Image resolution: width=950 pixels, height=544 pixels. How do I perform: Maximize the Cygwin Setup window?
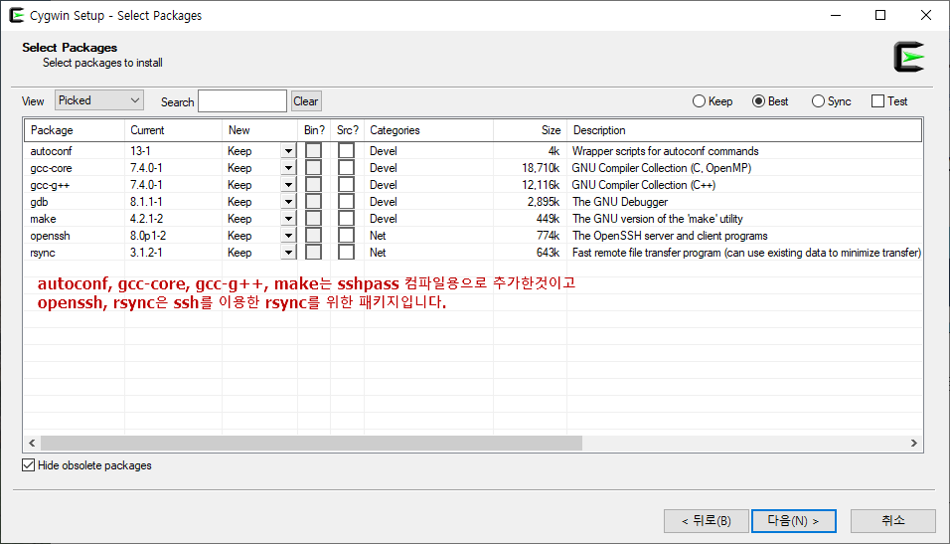[880, 15]
